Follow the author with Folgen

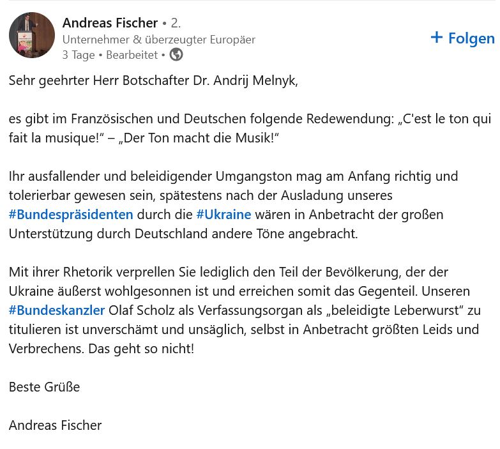462,38
